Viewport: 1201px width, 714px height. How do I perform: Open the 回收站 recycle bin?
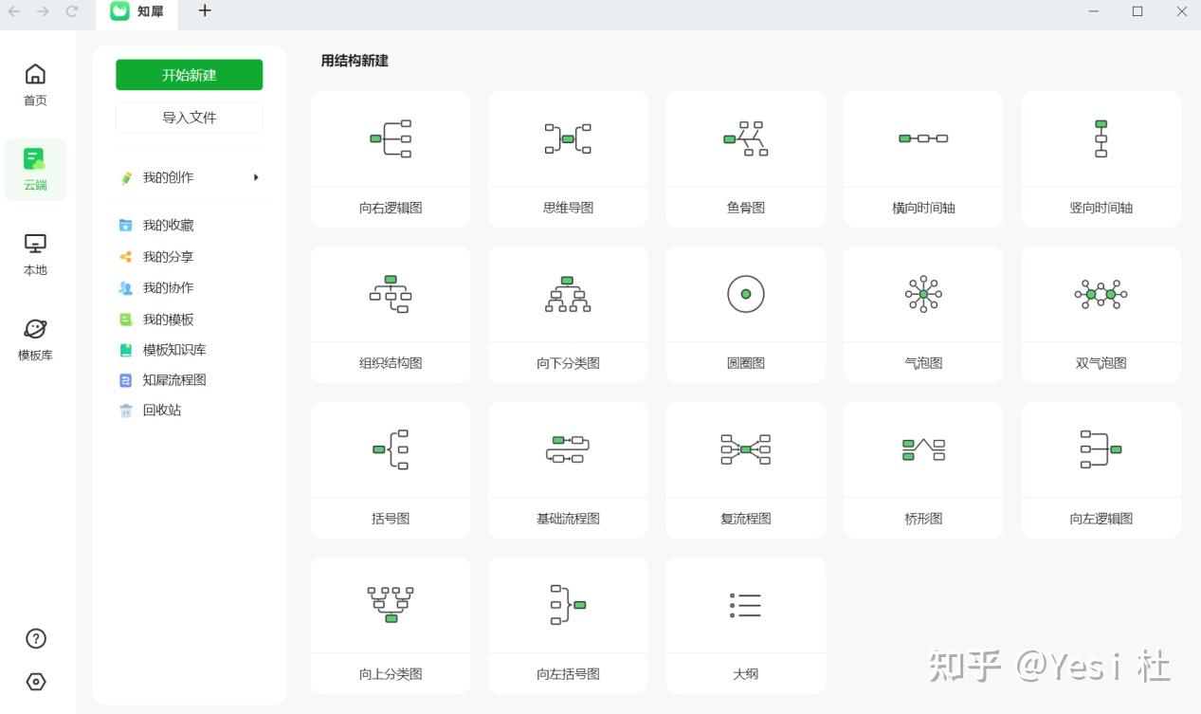(x=162, y=410)
